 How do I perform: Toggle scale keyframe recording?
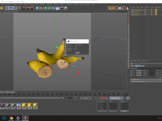[x=114, y=98]
